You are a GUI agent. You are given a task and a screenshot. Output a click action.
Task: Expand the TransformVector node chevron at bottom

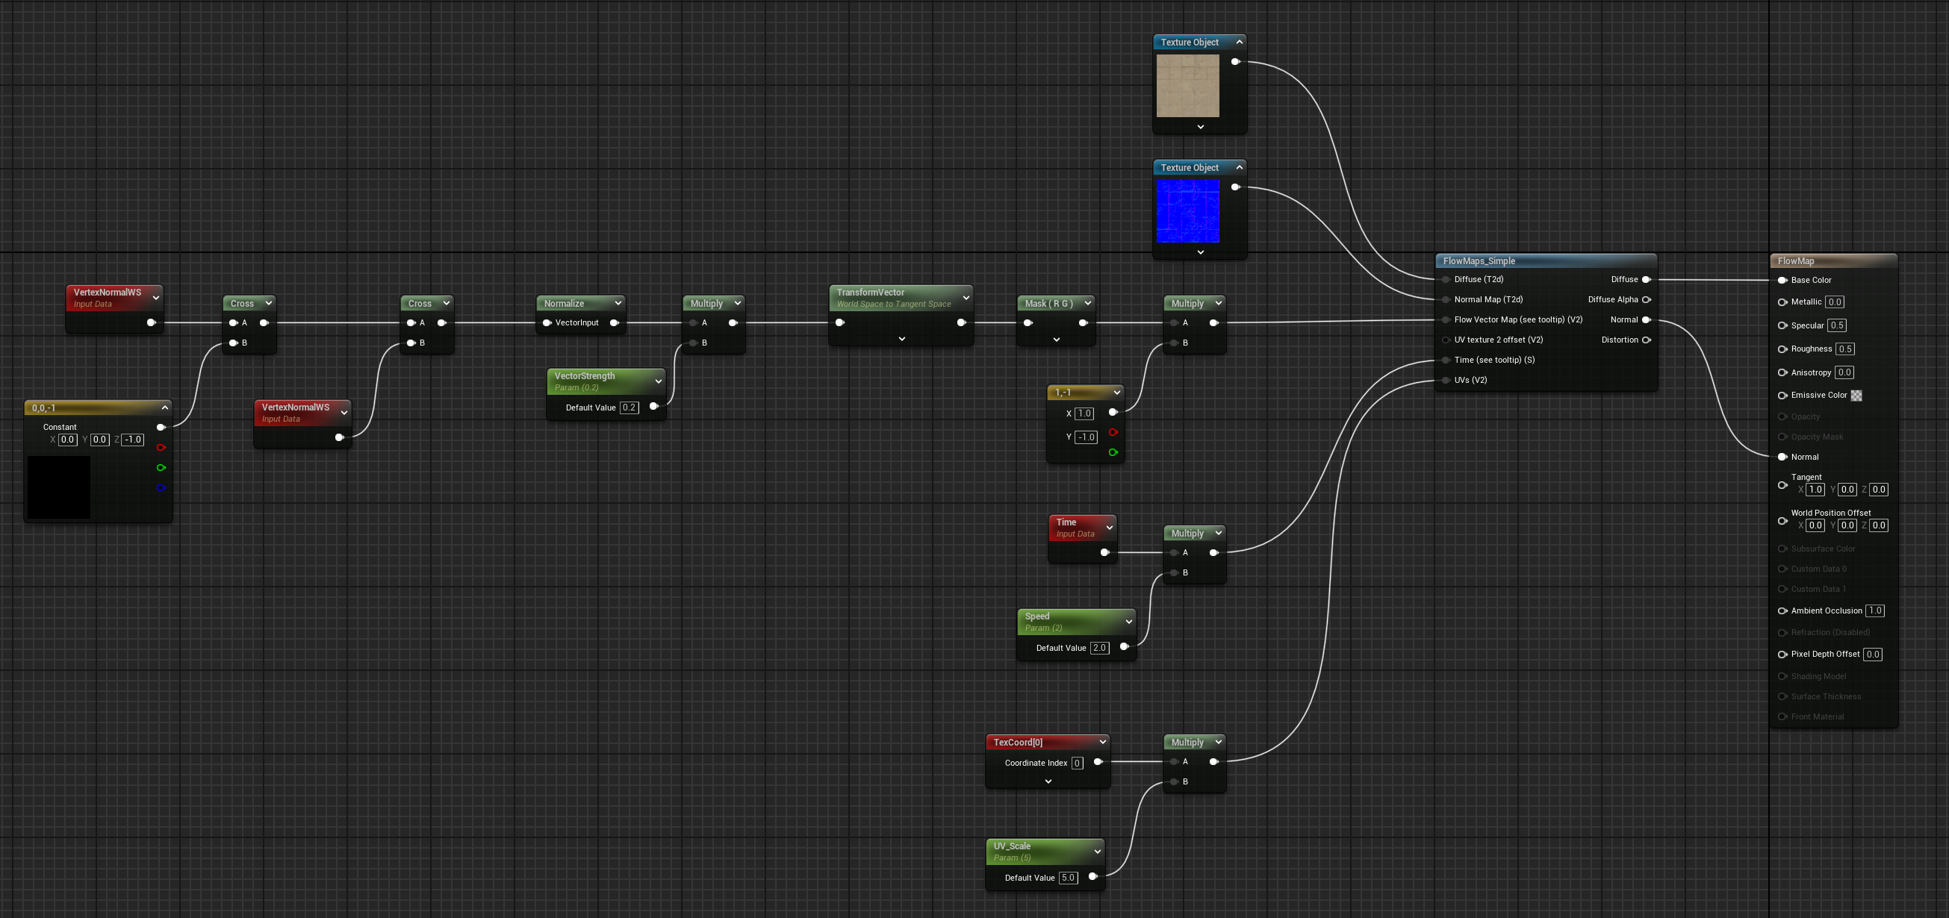click(902, 339)
